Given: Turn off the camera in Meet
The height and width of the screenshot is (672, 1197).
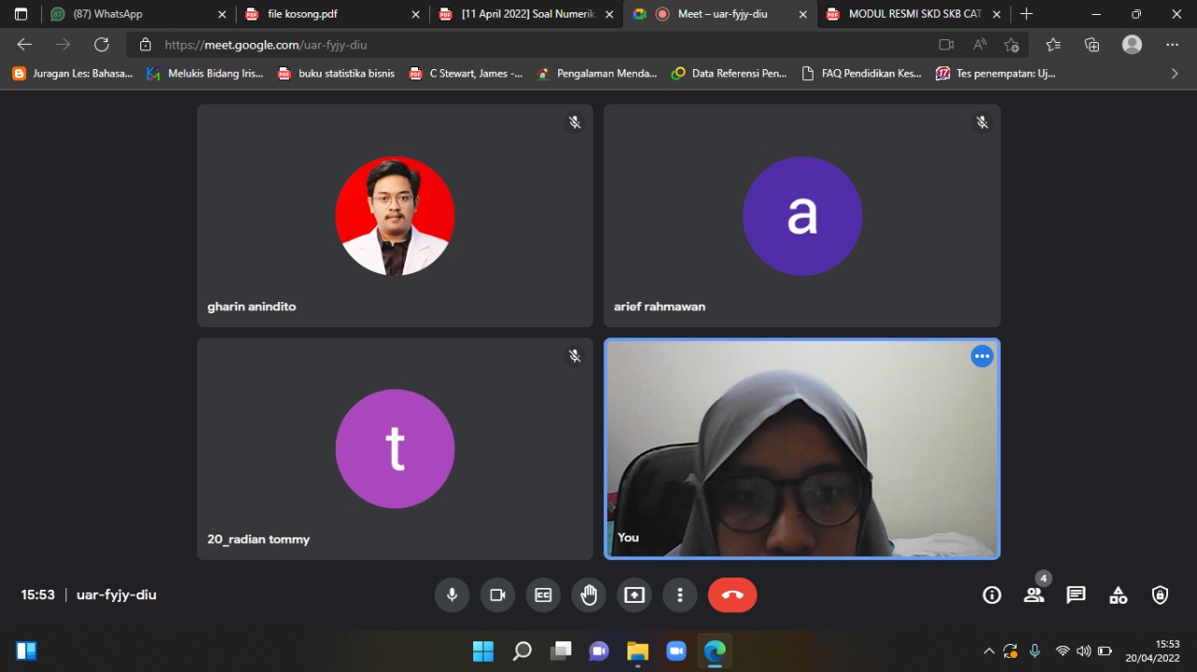Looking at the screenshot, I should [x=498, y=595].
